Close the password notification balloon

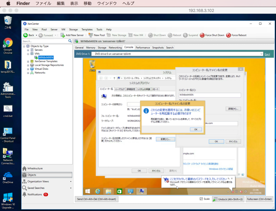coord(232,178)
